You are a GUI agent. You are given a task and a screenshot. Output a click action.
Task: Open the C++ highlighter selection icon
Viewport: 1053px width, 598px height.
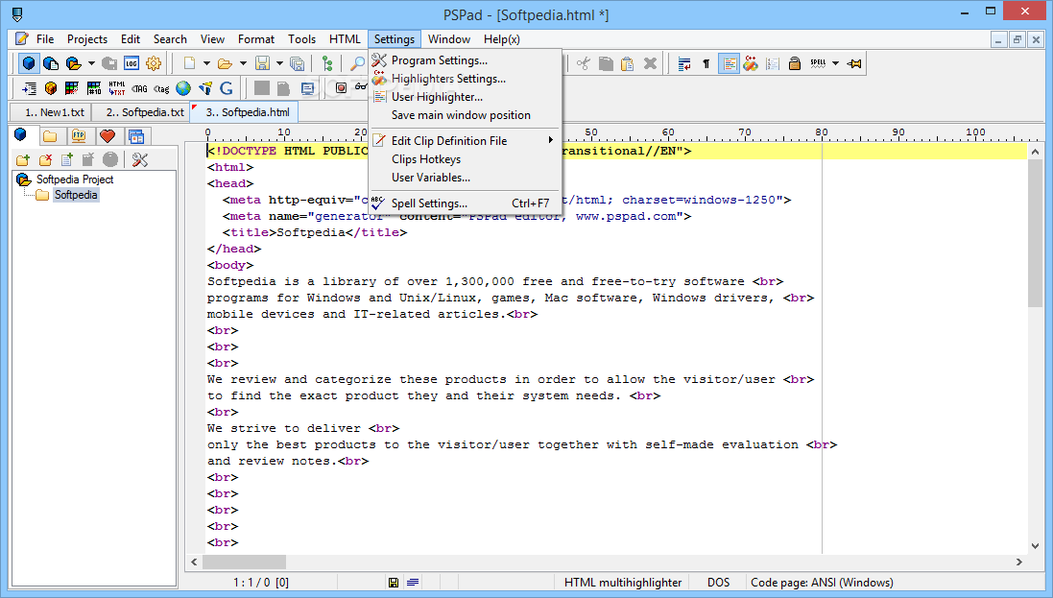click(750, 63)
